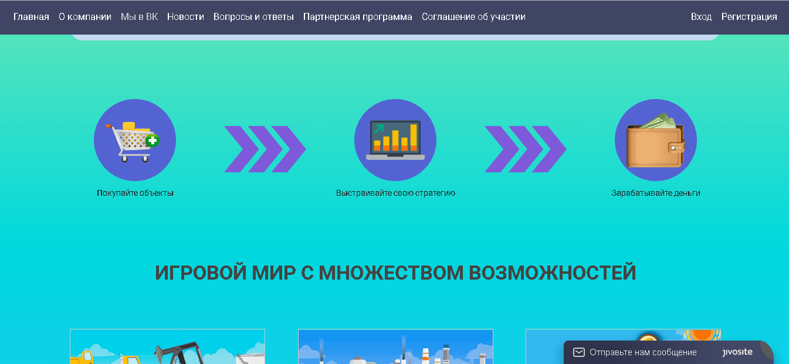Go to 'Вопросы и ответы' page

point(254,16)
